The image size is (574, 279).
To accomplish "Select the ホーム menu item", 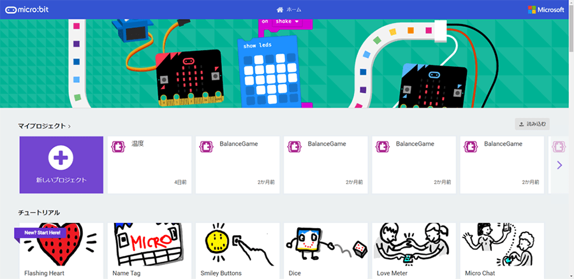I will point(289,10).
